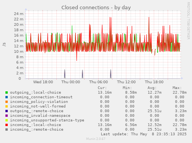192x143 pixels.
Task: Click the '16 m' y-axis label
Action: pyautogui.click(x=19, y=35)
